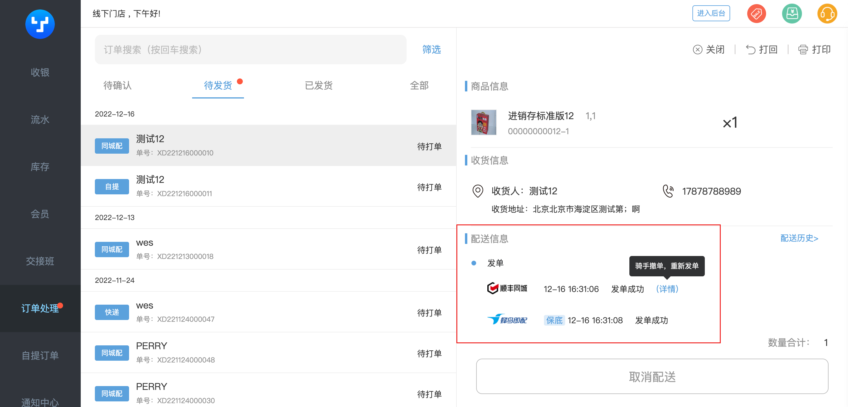Open 会员 in the sidebar
The image size is (848, 407).
pyautogui.click(x=40, y=214)
